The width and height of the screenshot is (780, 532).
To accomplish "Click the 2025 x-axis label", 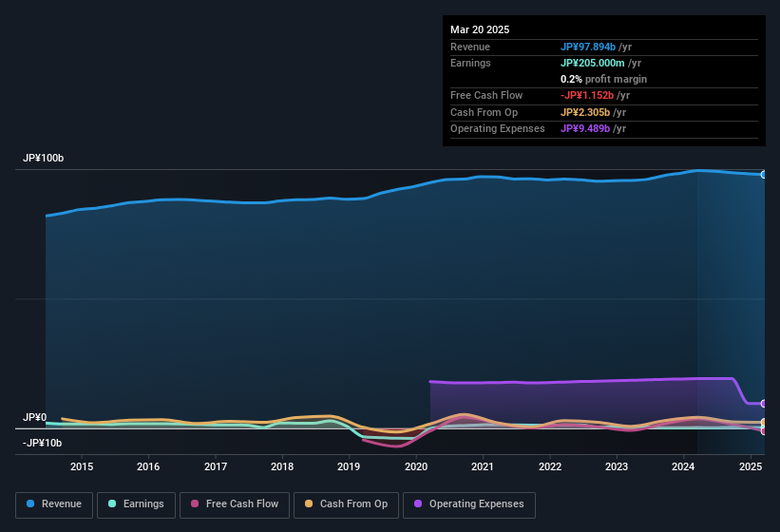I will click(x=751, y=466).
